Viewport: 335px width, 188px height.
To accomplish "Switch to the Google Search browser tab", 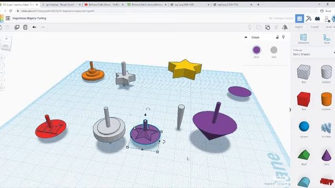I will coord(61,5).
